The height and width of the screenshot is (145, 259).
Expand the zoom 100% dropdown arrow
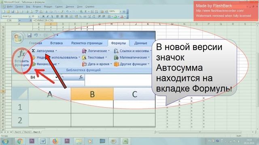click(x=121, y=12)
